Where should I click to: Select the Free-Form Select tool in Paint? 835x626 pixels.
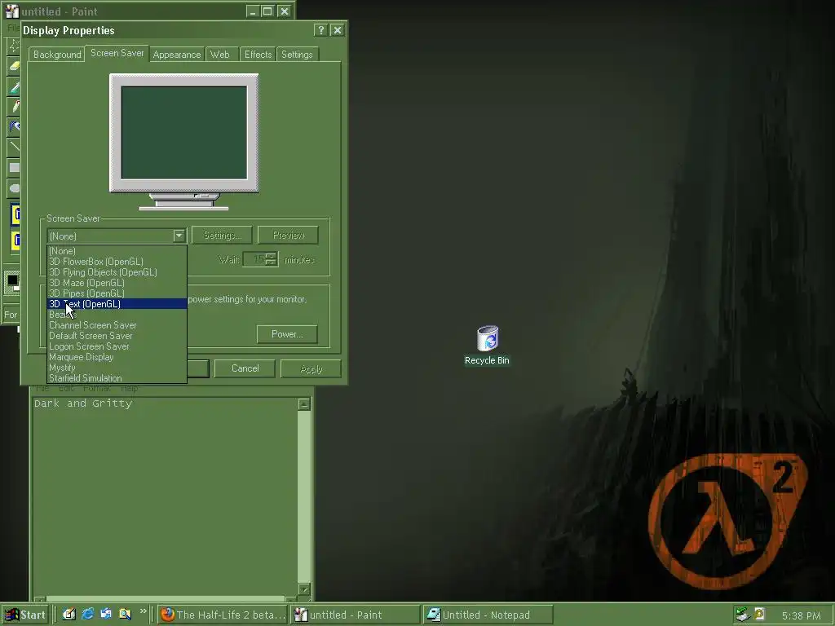tap(14, 46)
